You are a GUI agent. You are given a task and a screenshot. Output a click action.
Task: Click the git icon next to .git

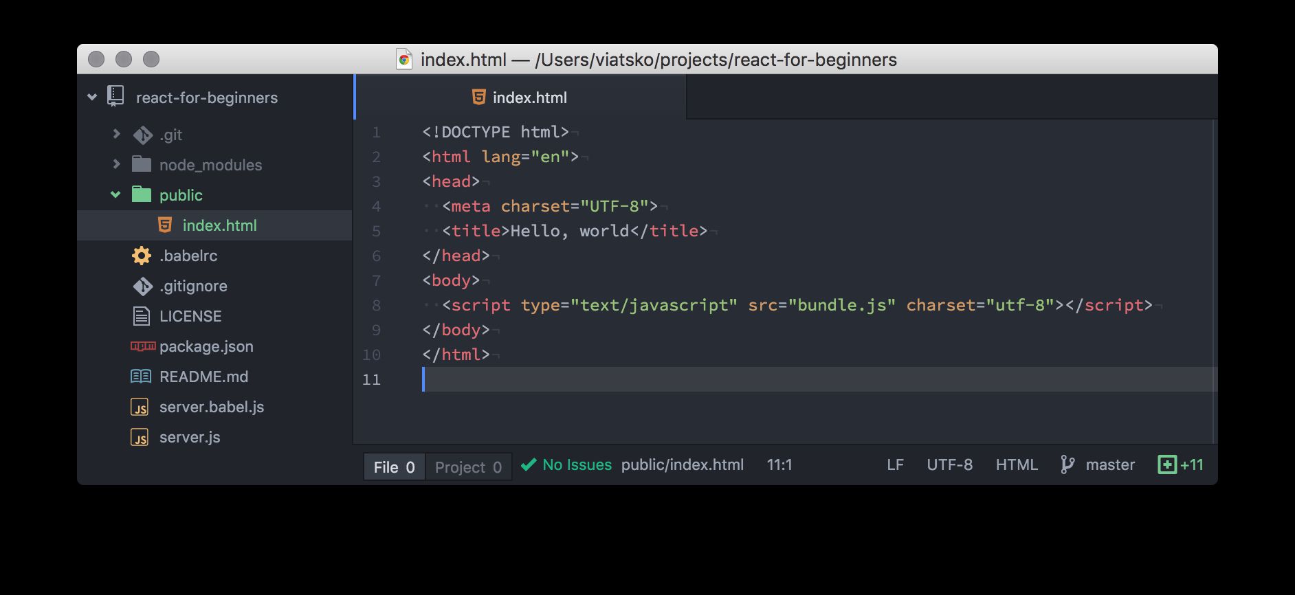(x=142, y=135)
